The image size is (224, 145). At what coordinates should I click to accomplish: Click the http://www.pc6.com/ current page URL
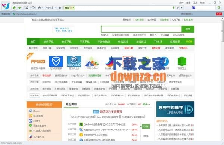(26, 14)
